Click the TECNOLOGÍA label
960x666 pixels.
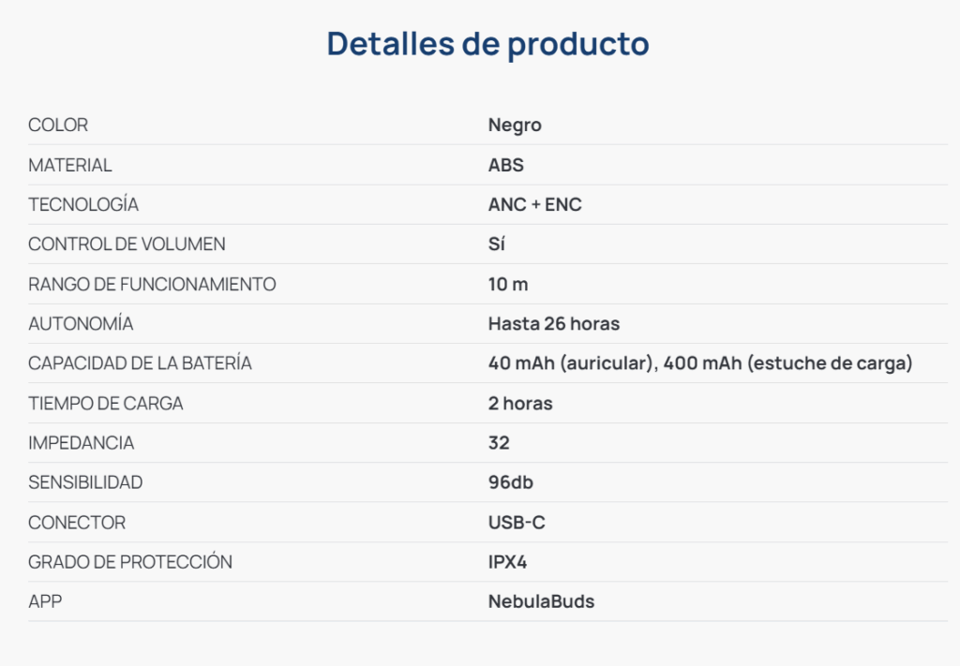[x=83, y=204]
